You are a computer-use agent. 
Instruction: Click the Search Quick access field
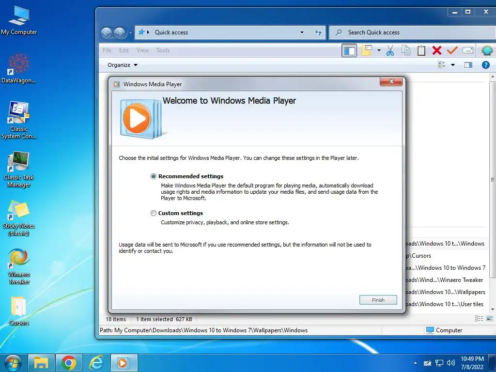[413, 32]
